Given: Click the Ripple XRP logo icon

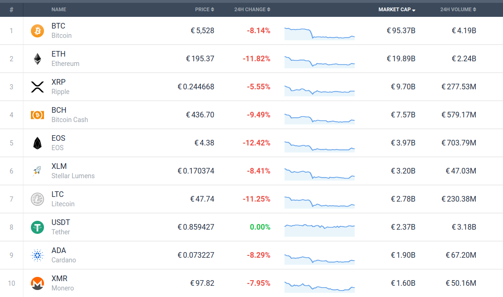Looking at the screenshot, I should pyautogui.click(x=37, y=87).
